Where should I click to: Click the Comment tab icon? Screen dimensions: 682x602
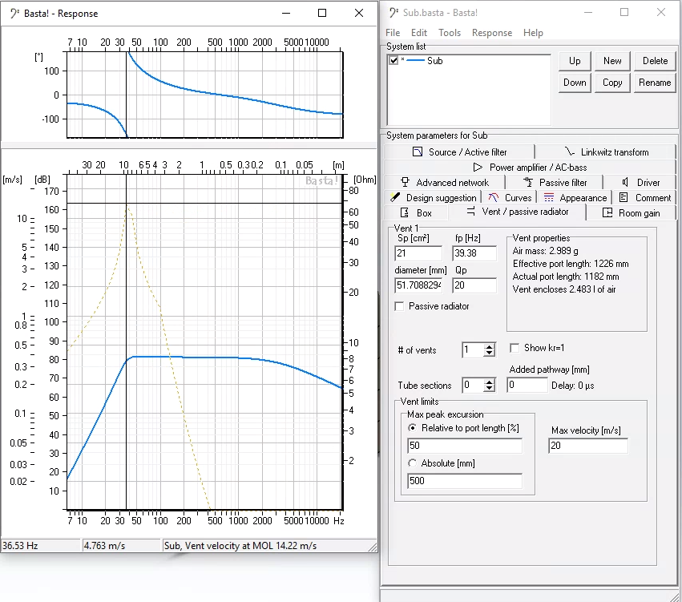[623, 197]
